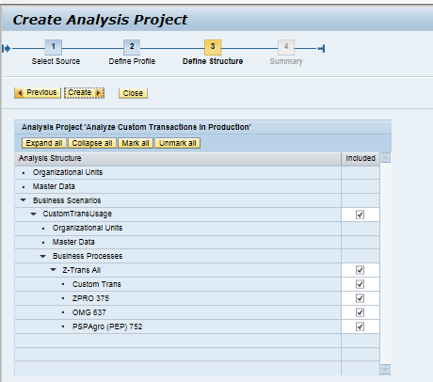This screenshot has width=433, height=382.
Task: Click Create to proceed to next step
Action: point(84,93)
